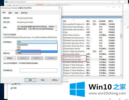Select the Fax service name text
This screenshot has height=100, width=129.
[x=66, y=32]
